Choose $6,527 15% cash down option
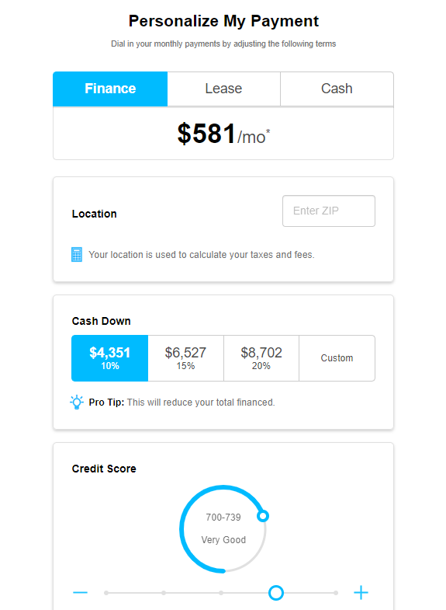 pyautogui.click(x=185, y=358)
